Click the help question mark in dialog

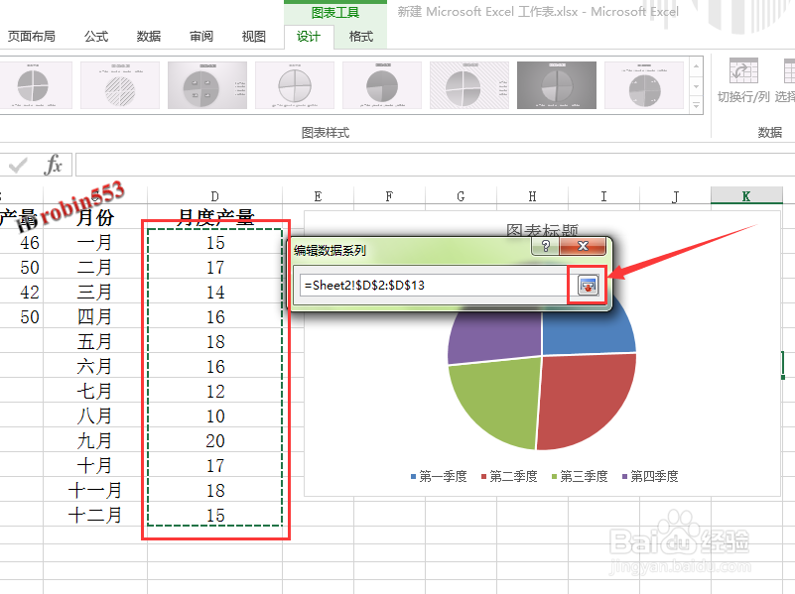click(x=546, y=246)
